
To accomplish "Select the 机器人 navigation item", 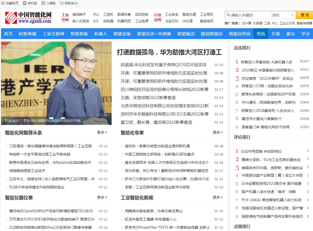I will click(101, 34).
